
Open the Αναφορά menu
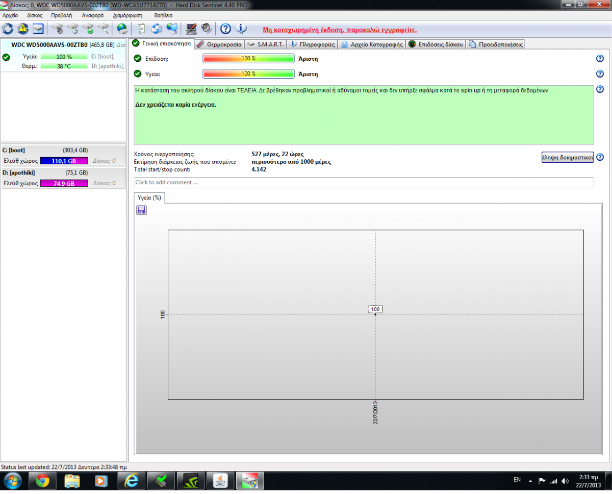93,15
